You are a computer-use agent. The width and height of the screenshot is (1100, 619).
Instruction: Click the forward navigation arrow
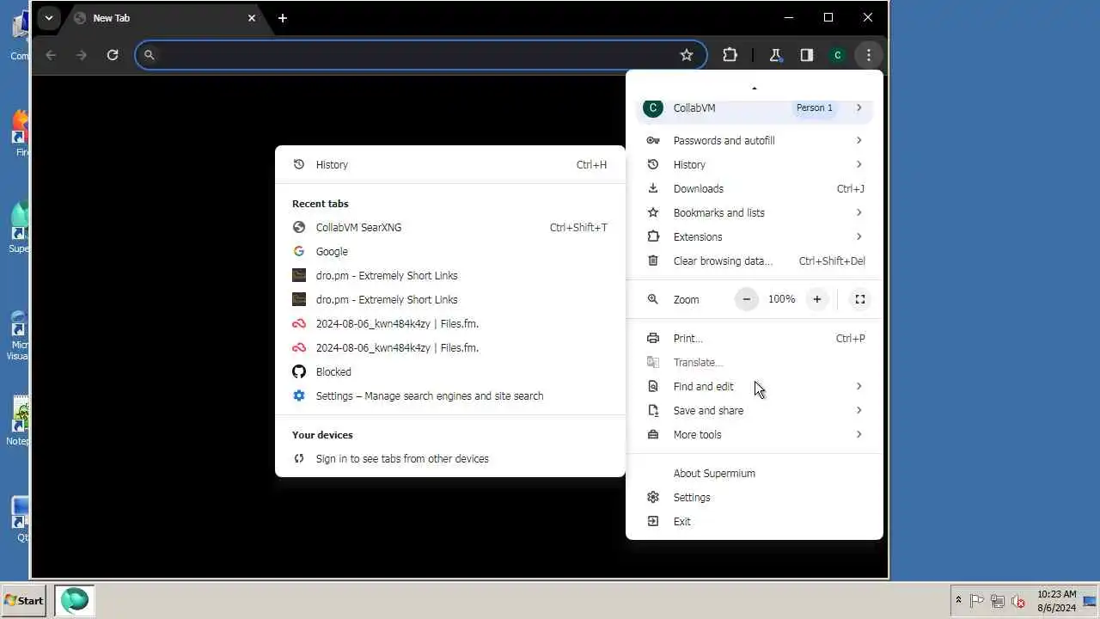coord(82,55)
